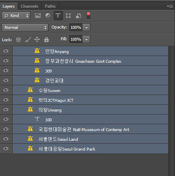
Task: Toggle visibility of Seoul Land layer
Action: [6, 139]
